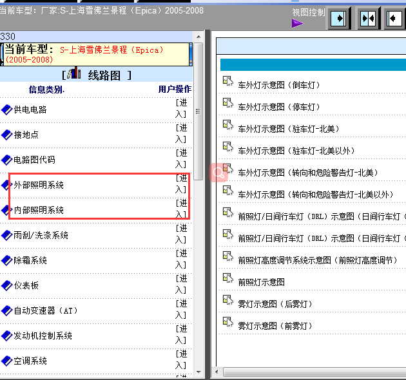
Task: Click the blue book icon beside 空调系统
Action: pyautogui.click(x=6, y=361)
